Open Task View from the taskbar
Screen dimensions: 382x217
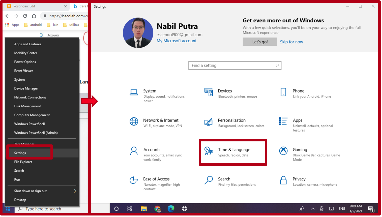(129, 209)
